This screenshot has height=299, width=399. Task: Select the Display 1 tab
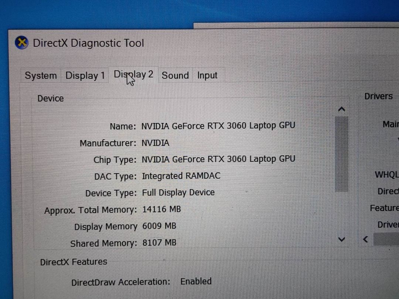85,75
